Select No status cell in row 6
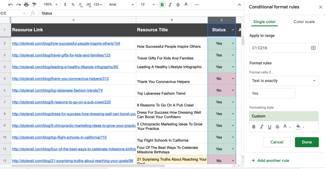 [x=222, y=90]
